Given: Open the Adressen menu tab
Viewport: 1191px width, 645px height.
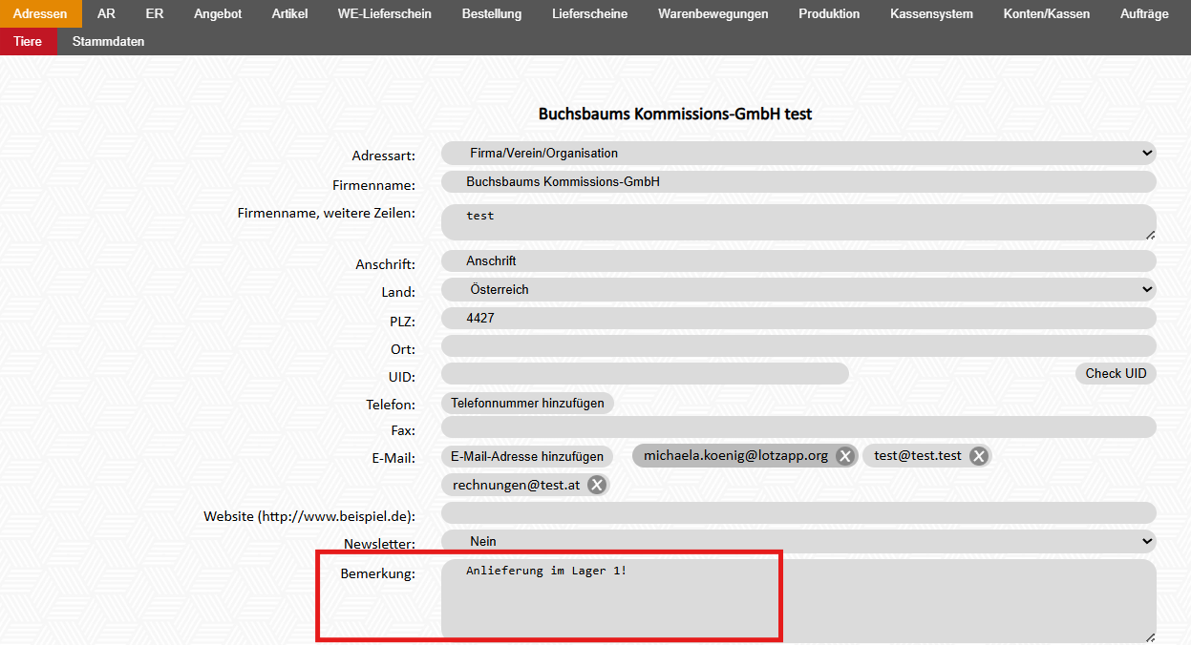Looking at the screenshot, I should point(40,13).
